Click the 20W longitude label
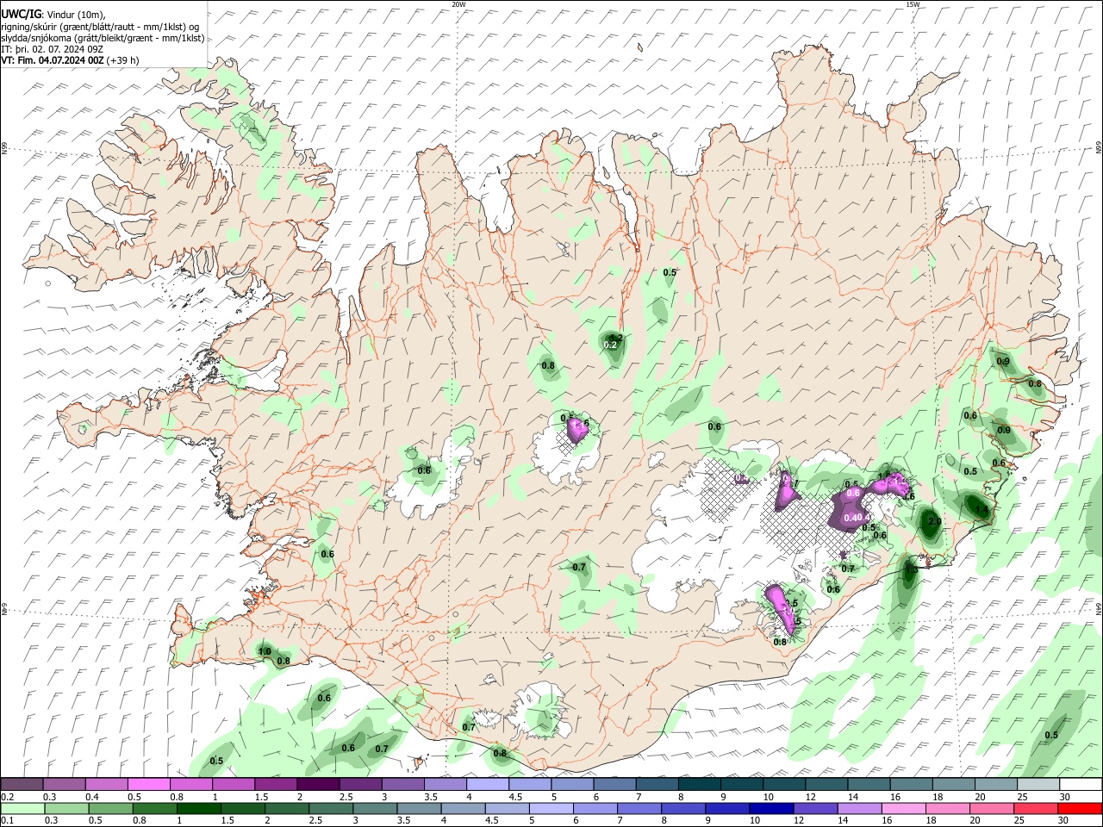1103x827 pixels. pyautogui.click(x=458, y=4)
